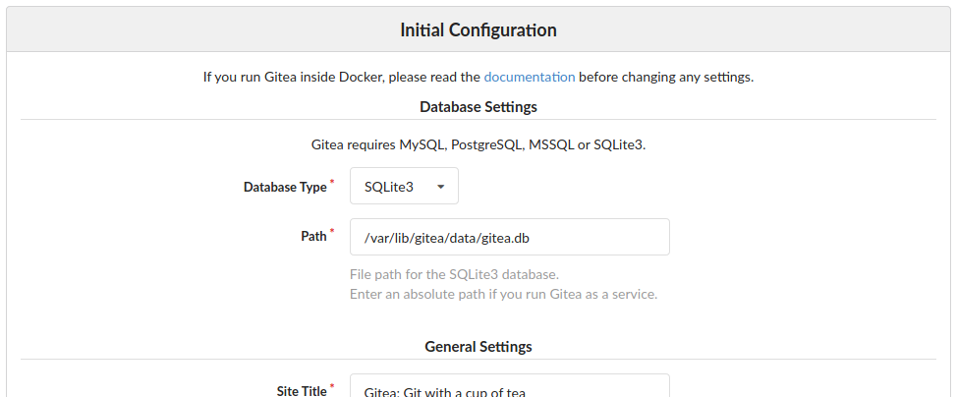Click the red asterisk beside Path
The width and height of the screenshot is (957, 397).
(x=332, y=232)
